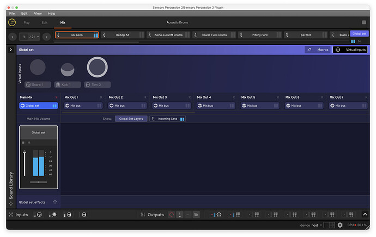Toggle the Virtual inputs panel
Image resolution: width=376 pixels, height=237 pixels.
pos(350,50)
